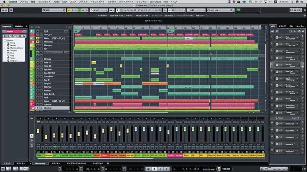
Task: Open the トランスポート menu
Action: pyautogui.click(x=97, y=1)
